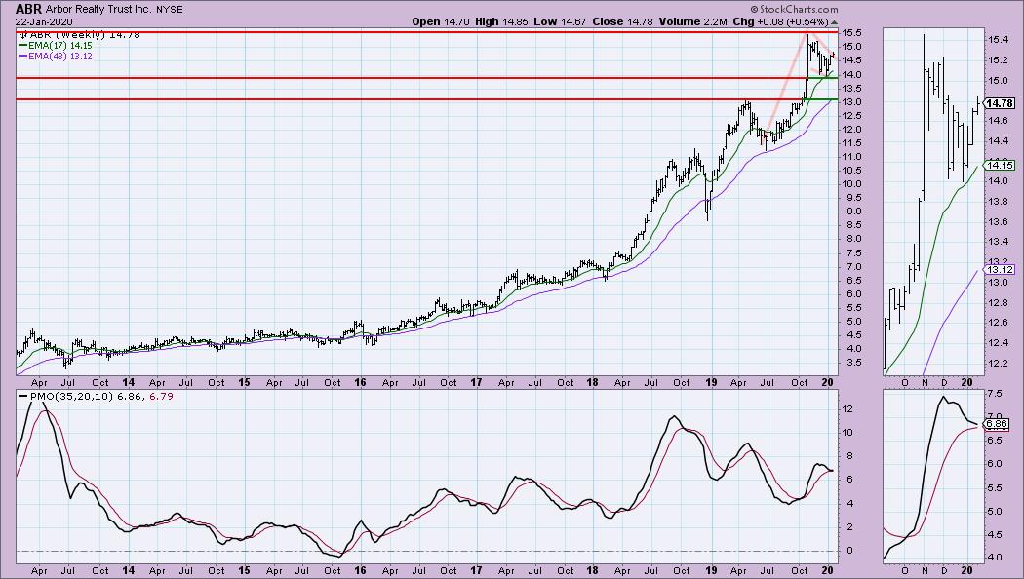Click the black PMO legend line swatch
This screenshot has height=579, width=1024.
22,396
